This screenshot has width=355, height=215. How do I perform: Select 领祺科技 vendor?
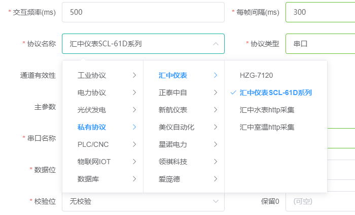click(184, 162)
